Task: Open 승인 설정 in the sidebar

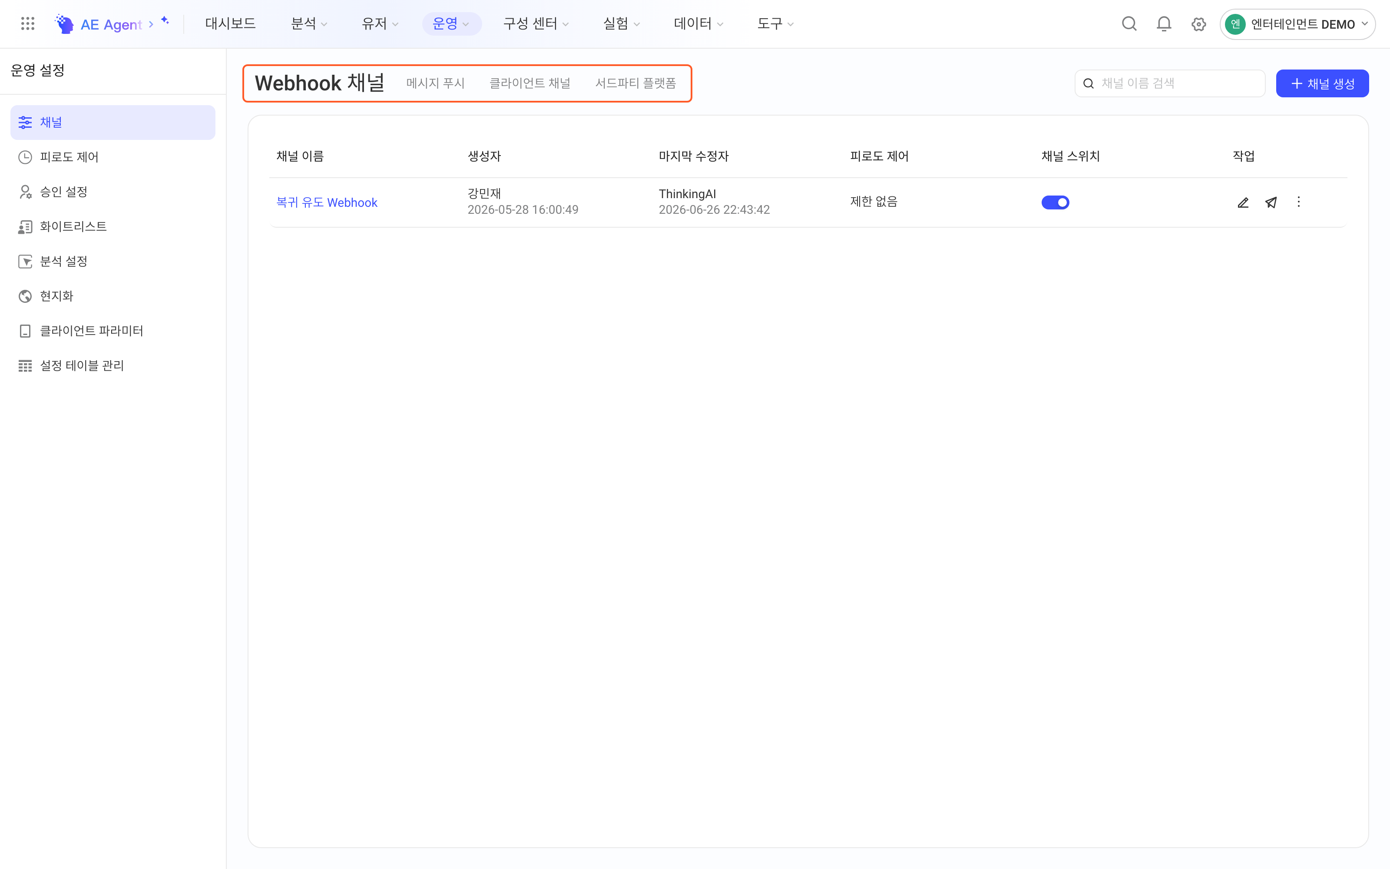Action: (x=113, y=192)
